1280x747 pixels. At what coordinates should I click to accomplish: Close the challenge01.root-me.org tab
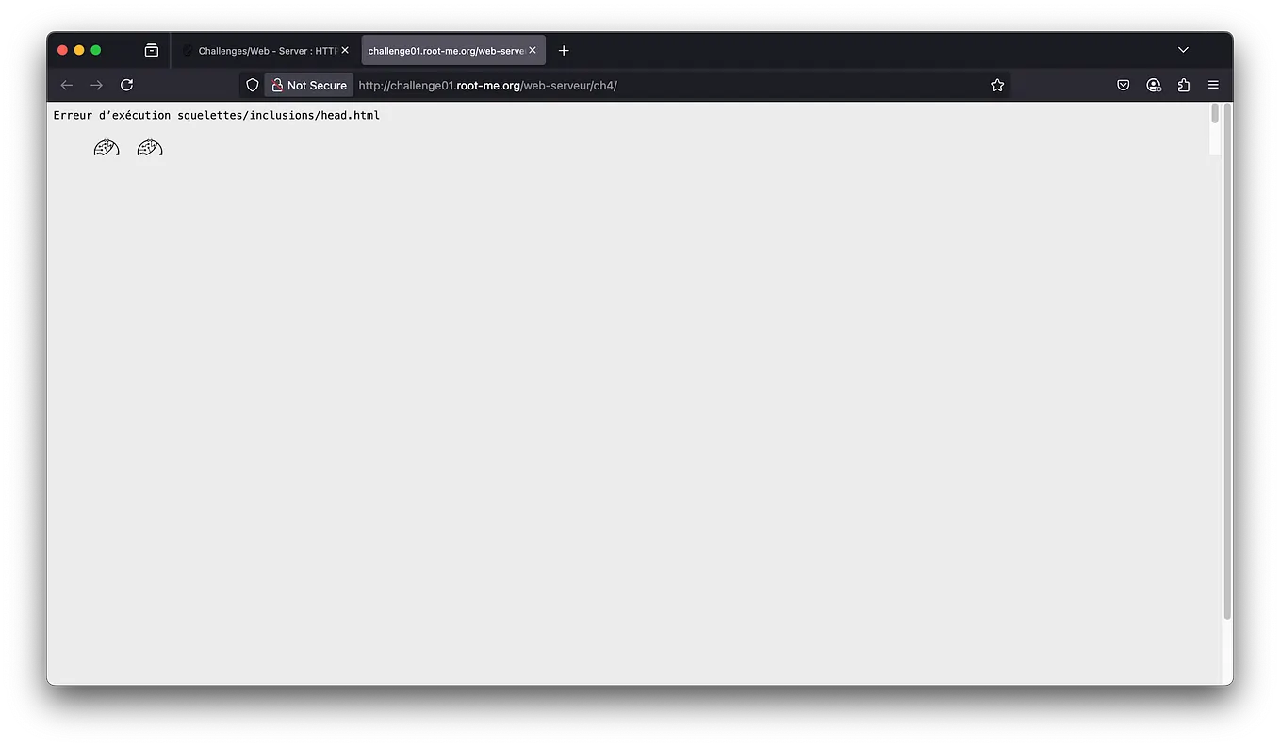(x=533, y=50)
